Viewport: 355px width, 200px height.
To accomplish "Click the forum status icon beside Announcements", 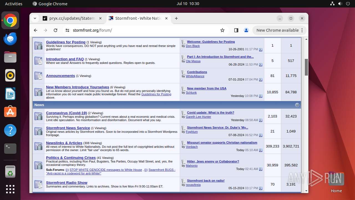I will [x=38, y=76].
